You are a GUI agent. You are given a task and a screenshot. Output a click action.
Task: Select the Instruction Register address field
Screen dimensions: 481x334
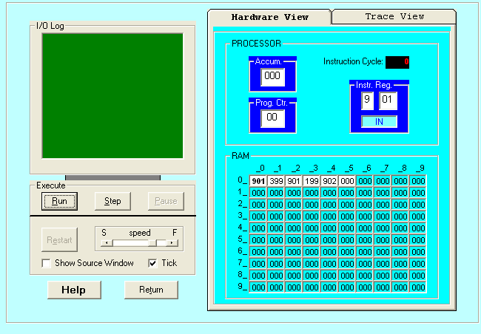pyautogui.click(x=388, y=100)
